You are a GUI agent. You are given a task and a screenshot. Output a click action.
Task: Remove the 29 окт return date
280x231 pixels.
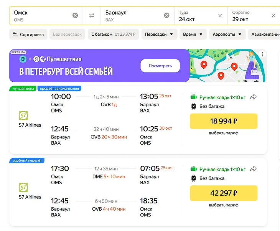273,16
